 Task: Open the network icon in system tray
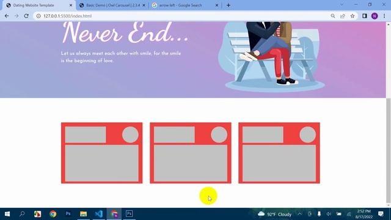[x=349, y=214]
